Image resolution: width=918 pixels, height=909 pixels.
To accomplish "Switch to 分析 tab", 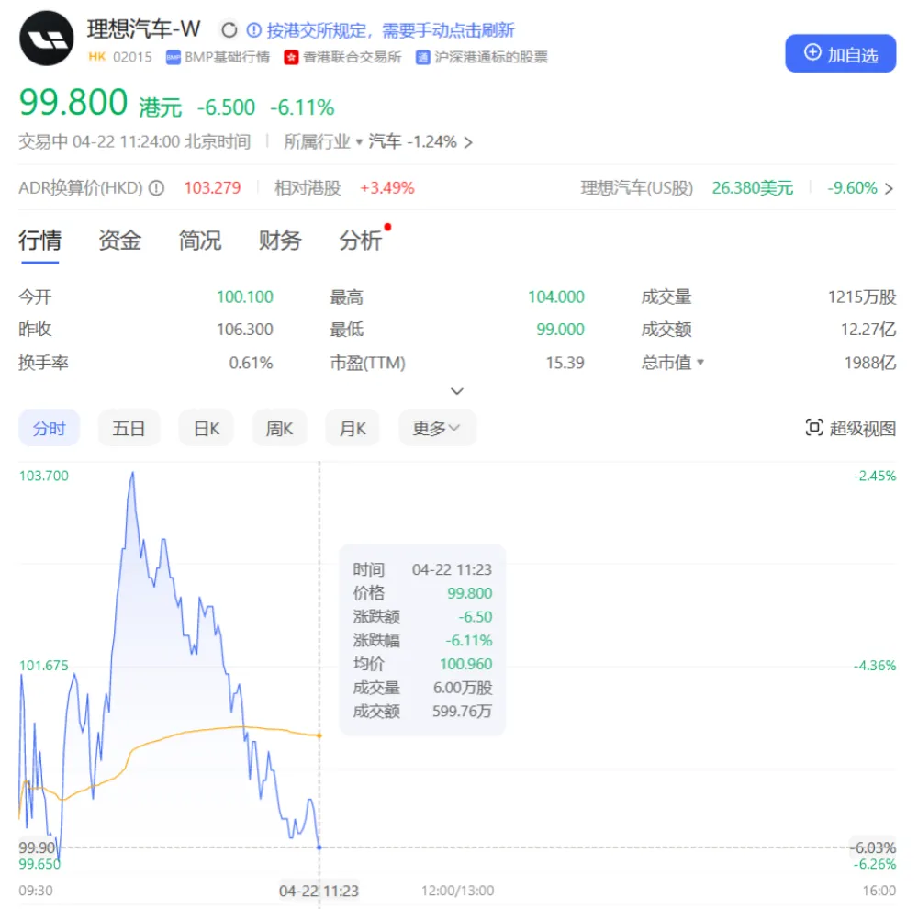I will tap(360, 241).
